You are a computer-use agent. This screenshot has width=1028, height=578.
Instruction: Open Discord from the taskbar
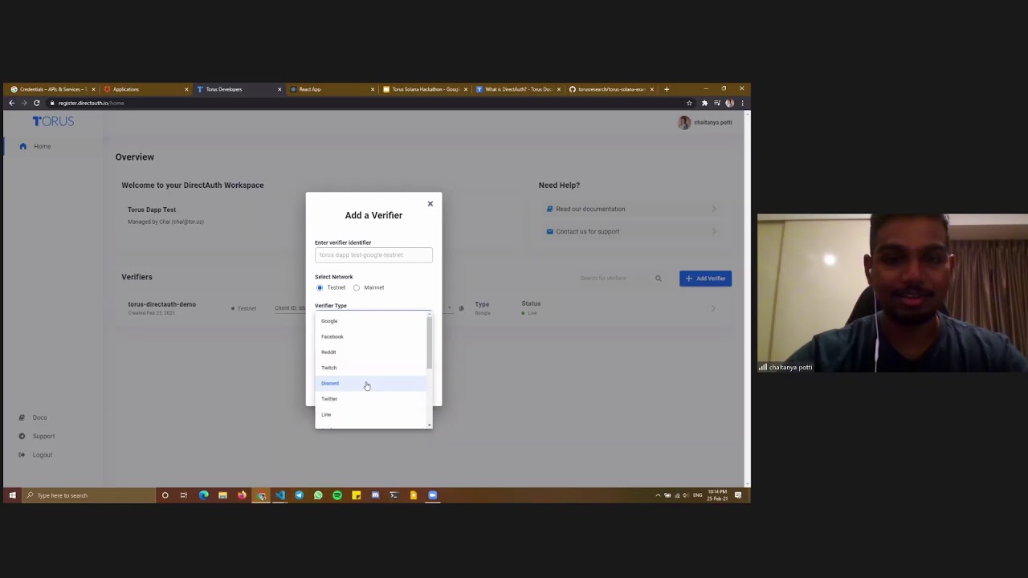click(375, 495)
